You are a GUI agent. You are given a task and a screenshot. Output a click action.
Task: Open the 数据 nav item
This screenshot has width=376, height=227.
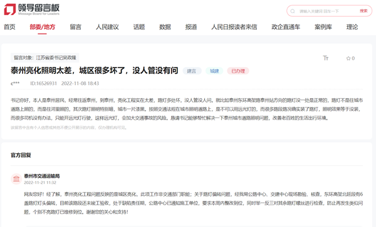[x=165, y=27]
